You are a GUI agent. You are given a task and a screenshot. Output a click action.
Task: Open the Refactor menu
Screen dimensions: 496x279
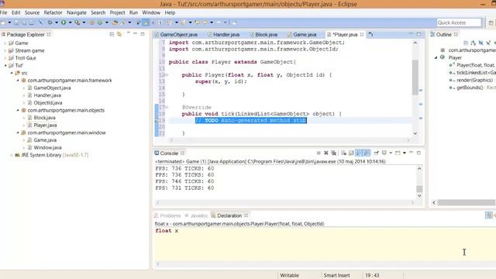point(53,12)
